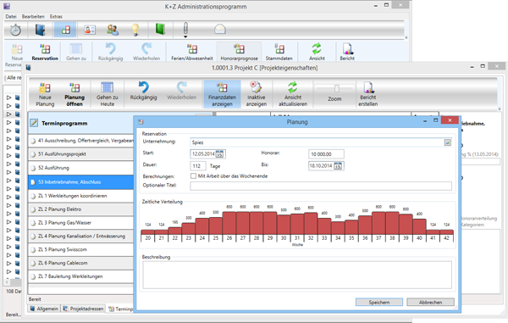Screen dimensions: 508x323
Task: Open the Bearbeiten menu
Action: pyautogui.click(x=33, y=17)
